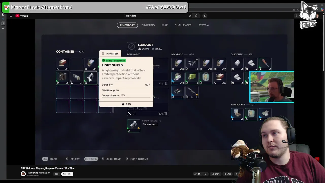Like the video showing 28 likes
Screen dimensions: 325x183
coord(197,174)
